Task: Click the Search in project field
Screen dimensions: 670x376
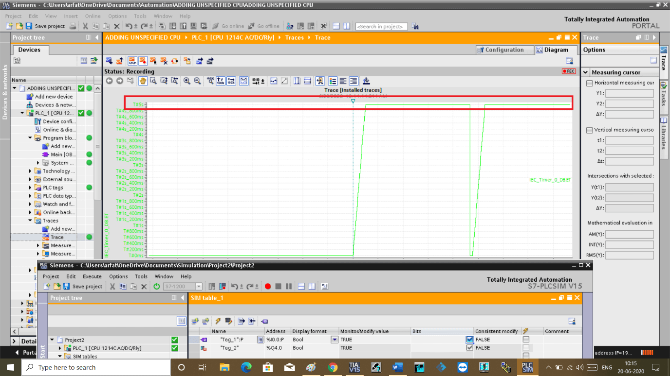Action: (x=381, y=26)
